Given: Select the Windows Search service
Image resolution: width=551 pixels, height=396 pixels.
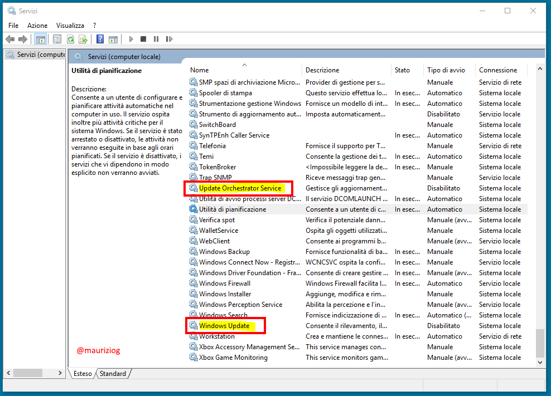Looking at the screenshot, I should [357, 315].
